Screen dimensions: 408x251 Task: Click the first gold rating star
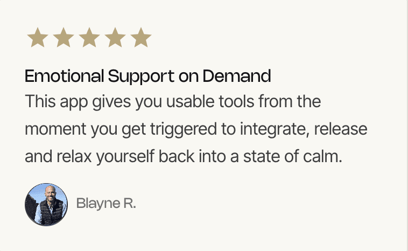coord(38,38)
